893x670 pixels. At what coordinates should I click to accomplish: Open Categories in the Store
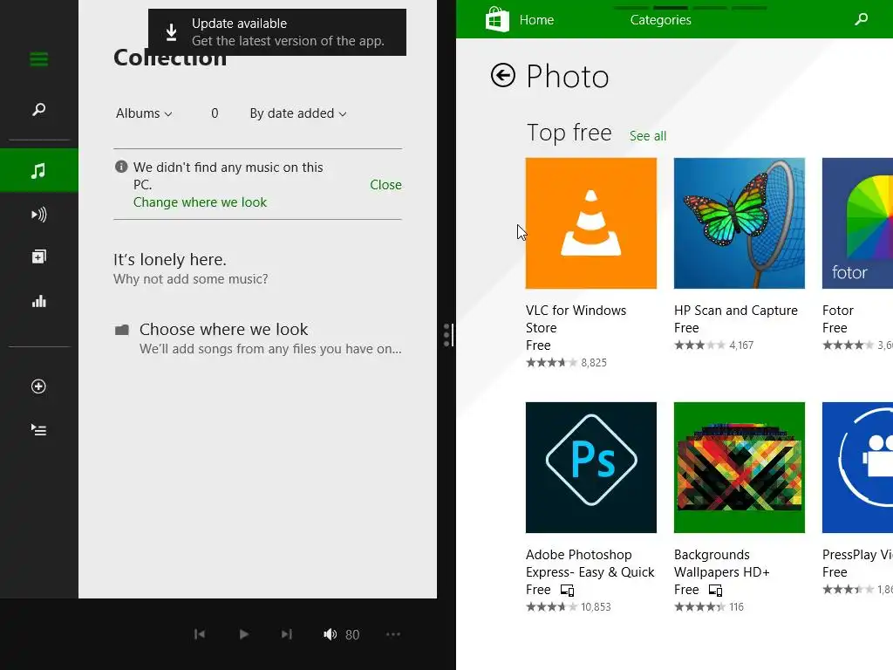(661, 20)
